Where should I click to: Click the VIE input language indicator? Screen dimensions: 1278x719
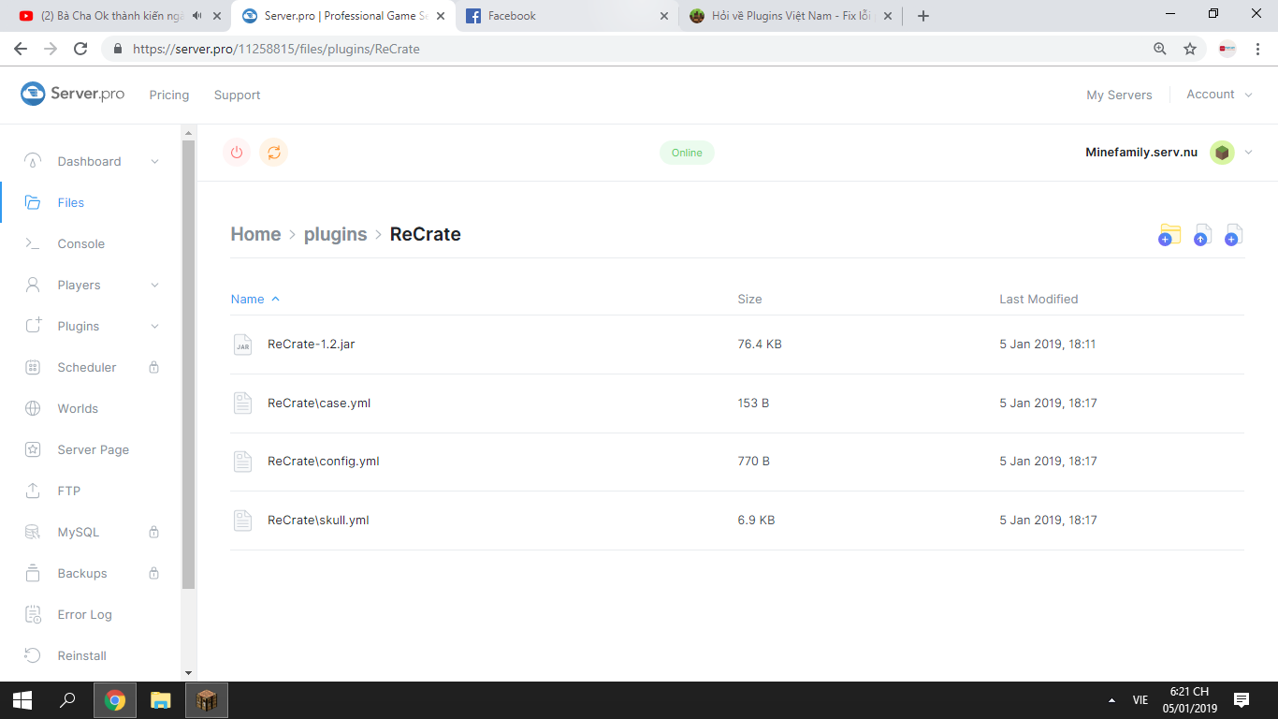coord(1140,700)
